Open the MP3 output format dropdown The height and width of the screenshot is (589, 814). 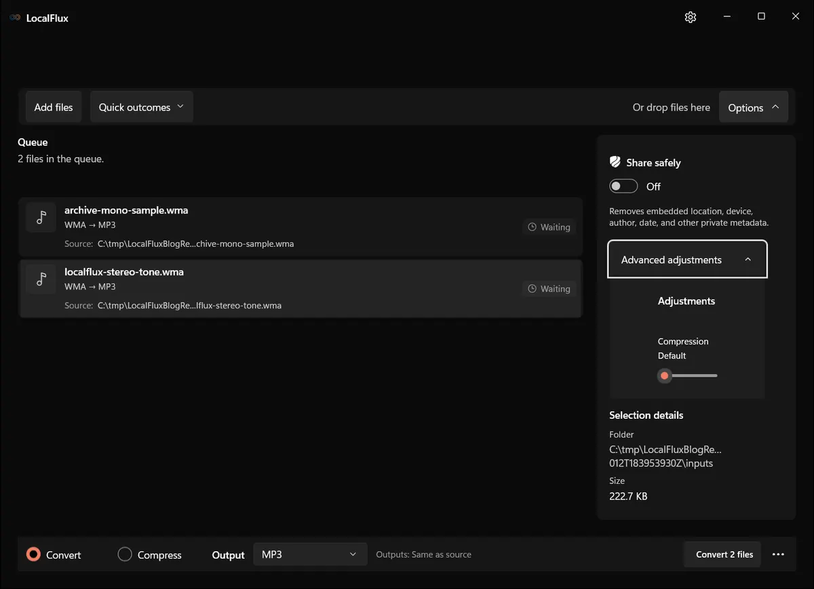[310, 554]
